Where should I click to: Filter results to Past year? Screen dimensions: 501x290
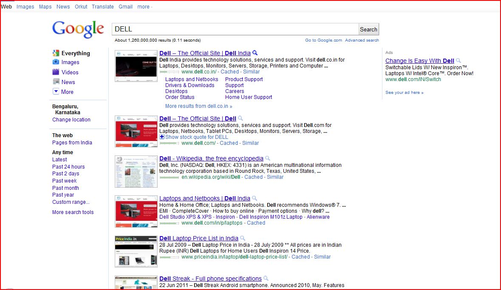63,195
